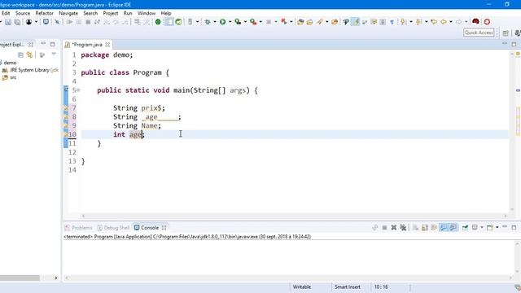This screenshot has height=293, width=521.
Task: Open the Project Explorer View Menu arrow
Action: click(x=54, y=55)
